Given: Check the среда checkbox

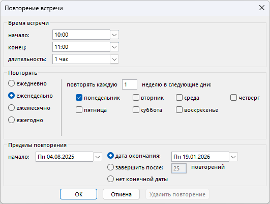Looking at the screenshot, I should [179, 98].
